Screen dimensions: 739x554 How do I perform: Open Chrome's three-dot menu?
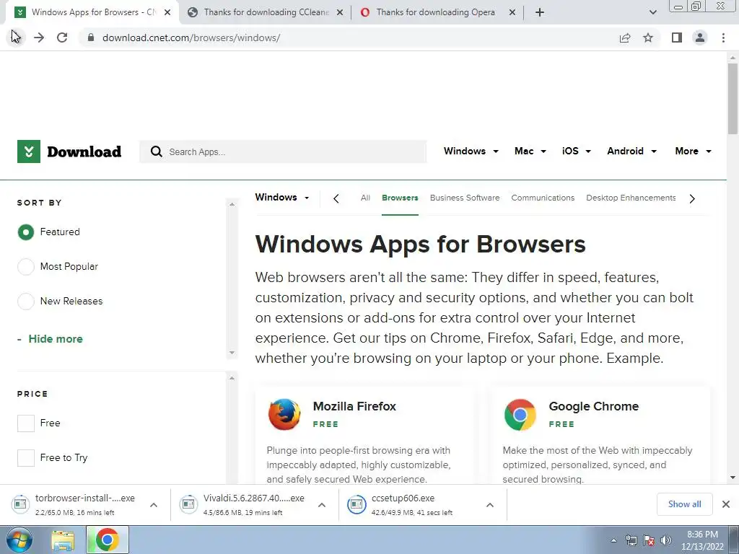(723, 38)
